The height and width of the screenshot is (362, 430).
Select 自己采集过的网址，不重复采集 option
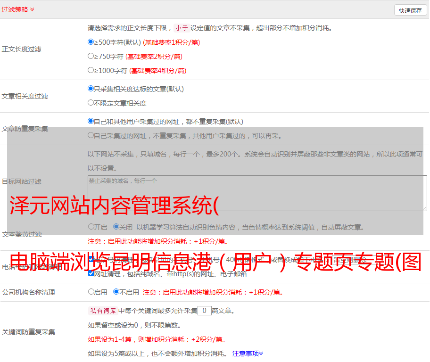pyautogui.click(x=91, y=135)
